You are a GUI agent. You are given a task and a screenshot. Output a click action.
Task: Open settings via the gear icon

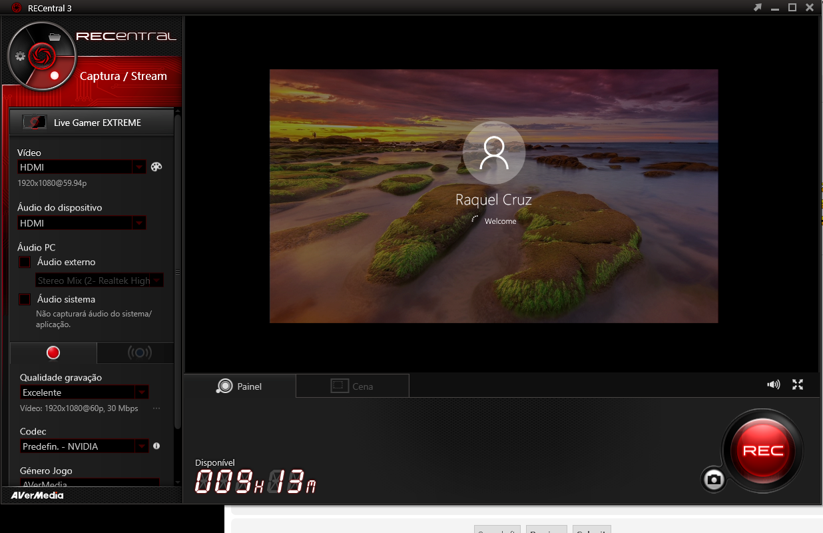(20, 56)
